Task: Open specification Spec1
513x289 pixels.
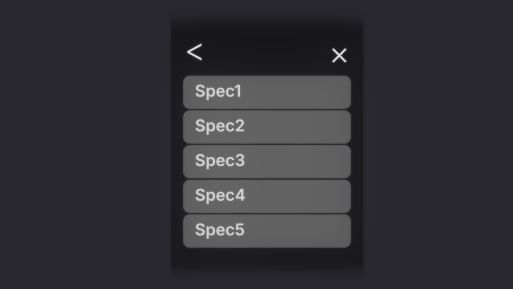Action: pos(267,92)
